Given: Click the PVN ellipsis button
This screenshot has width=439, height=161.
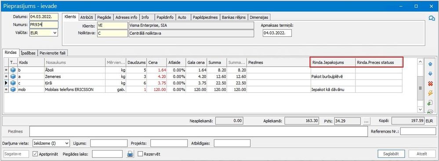Looking at the screenshot, I should (x=366, y=121).
